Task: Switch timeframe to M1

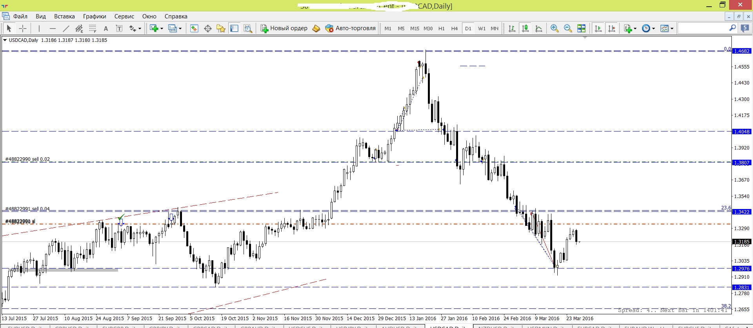Action: (x=388, y=28)
